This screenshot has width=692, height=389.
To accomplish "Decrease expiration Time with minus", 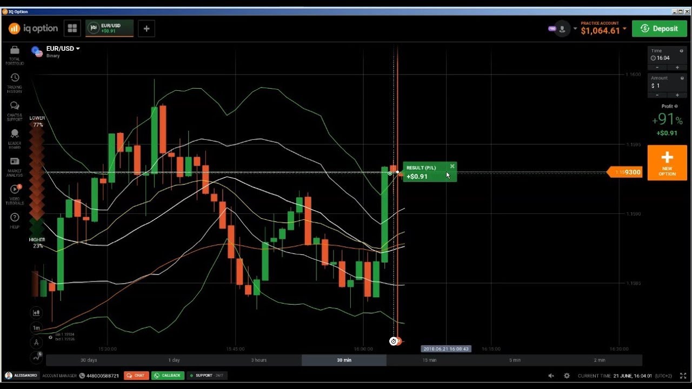I will [657, 68].
